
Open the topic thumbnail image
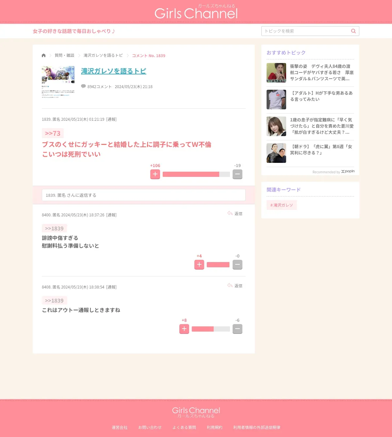point(58,82)
